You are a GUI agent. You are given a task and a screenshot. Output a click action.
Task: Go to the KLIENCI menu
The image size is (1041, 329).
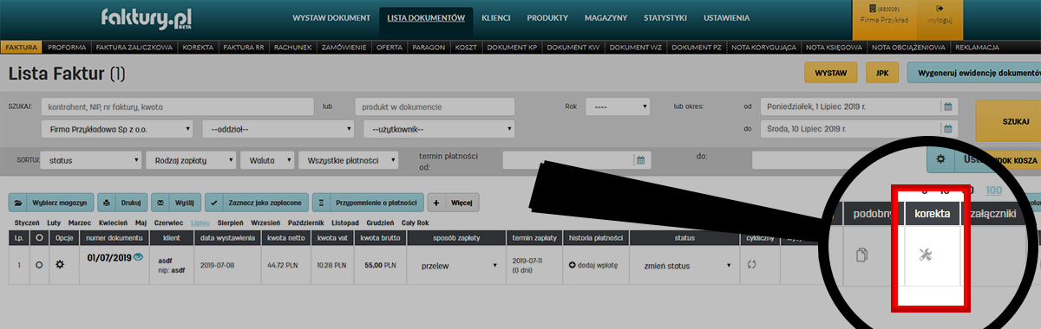coord(496,17)
